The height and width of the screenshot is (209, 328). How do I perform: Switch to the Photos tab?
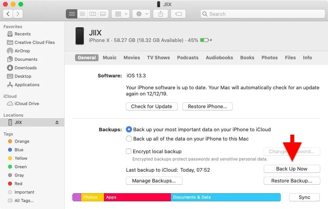coord(269,57)
